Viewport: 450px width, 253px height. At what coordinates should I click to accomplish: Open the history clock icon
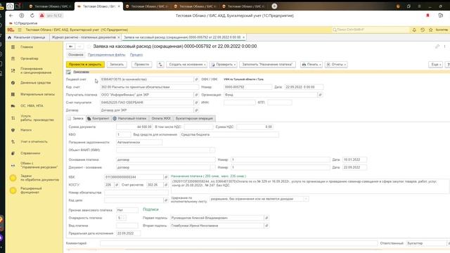[x=423, y=30]
